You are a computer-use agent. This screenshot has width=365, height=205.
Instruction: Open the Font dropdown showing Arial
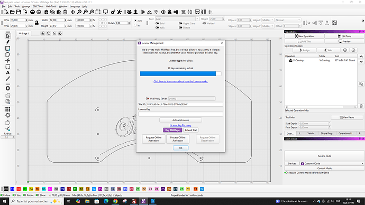click(x=177, y=19)
